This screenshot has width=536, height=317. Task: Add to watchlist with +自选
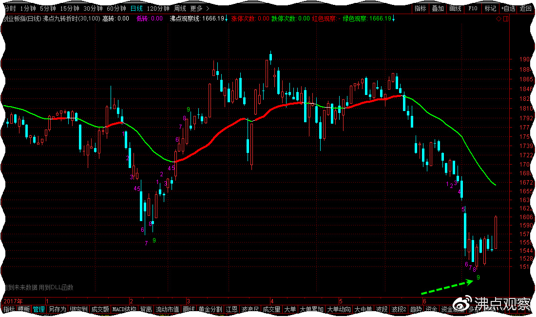pos(508,9)
